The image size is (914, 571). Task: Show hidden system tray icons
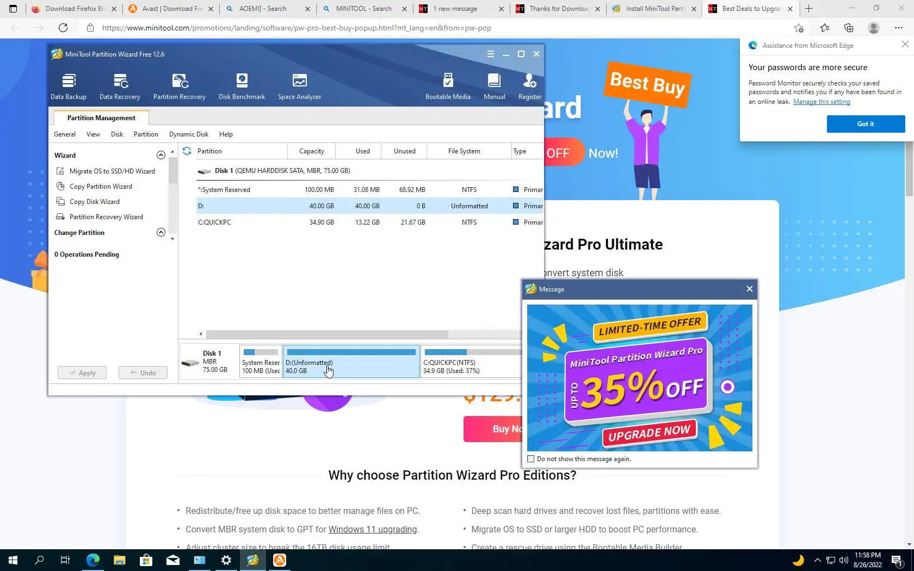coord(817,560)
